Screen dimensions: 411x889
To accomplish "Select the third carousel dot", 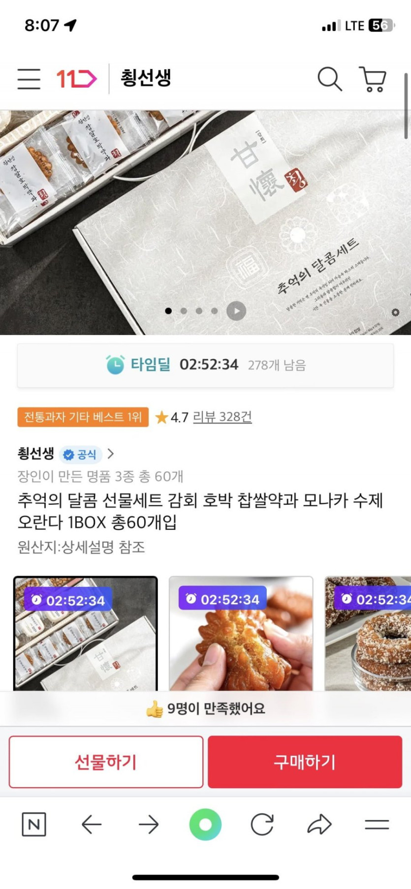I will click(199, 311).
